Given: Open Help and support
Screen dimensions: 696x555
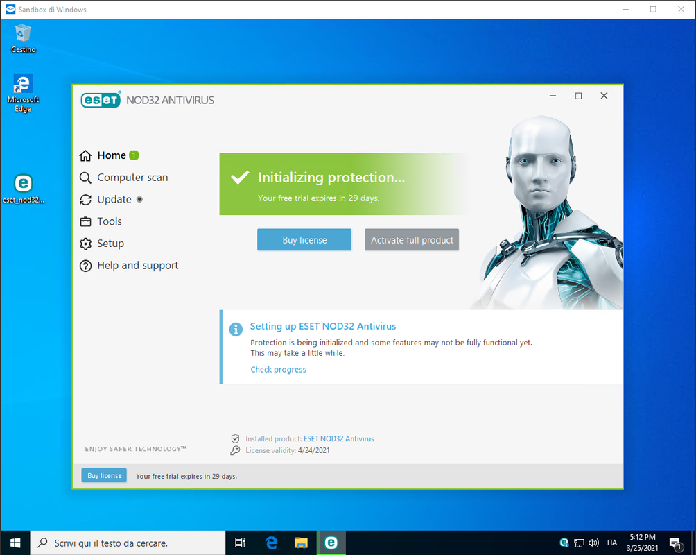Looking at the screenshot, I should pyautogui.click(x=137, y=266).
